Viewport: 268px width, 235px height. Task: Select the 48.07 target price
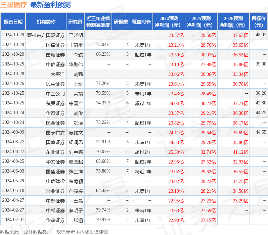coord(261,35)
